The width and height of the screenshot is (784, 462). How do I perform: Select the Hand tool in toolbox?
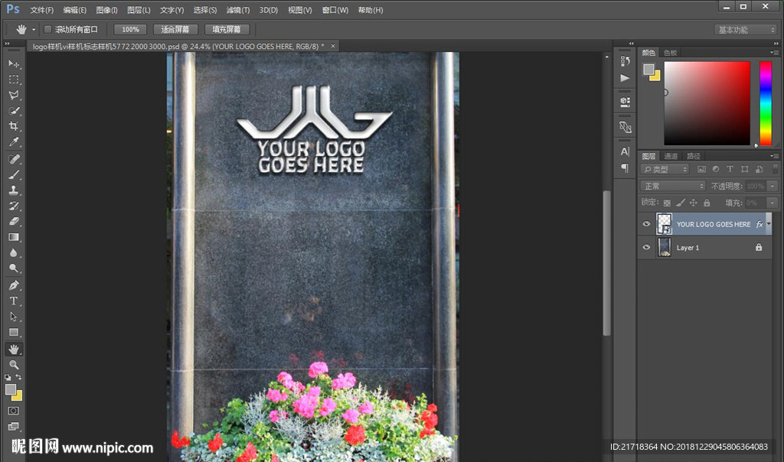coord(14,349)
